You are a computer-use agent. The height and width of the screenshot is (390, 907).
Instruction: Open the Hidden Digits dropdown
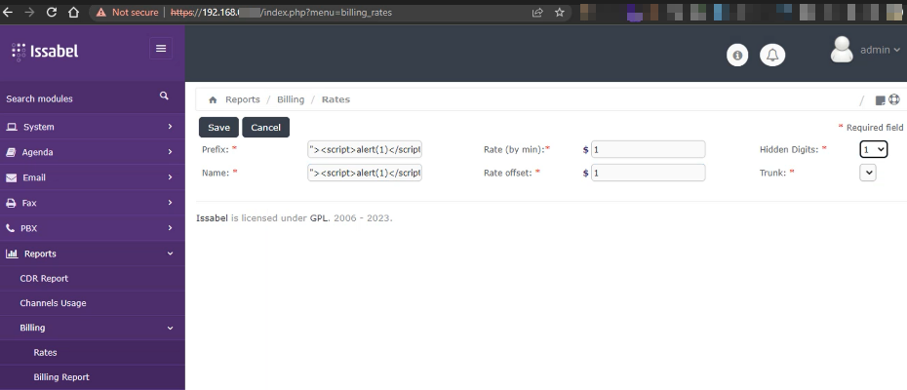(x=874, y=149)
